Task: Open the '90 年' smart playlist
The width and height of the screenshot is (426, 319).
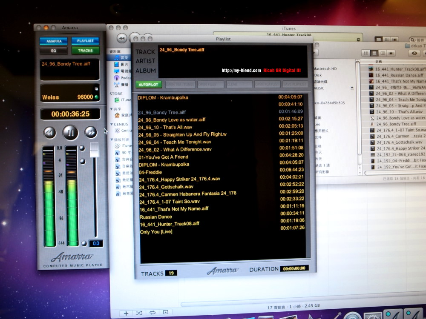Action: pos(124,153)
